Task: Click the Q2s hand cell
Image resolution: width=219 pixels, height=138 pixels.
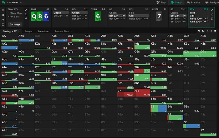Action: pos(208,53)
